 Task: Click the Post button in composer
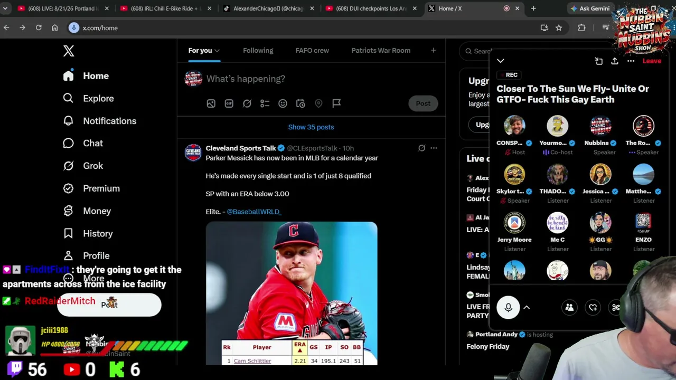pos(423,103)
